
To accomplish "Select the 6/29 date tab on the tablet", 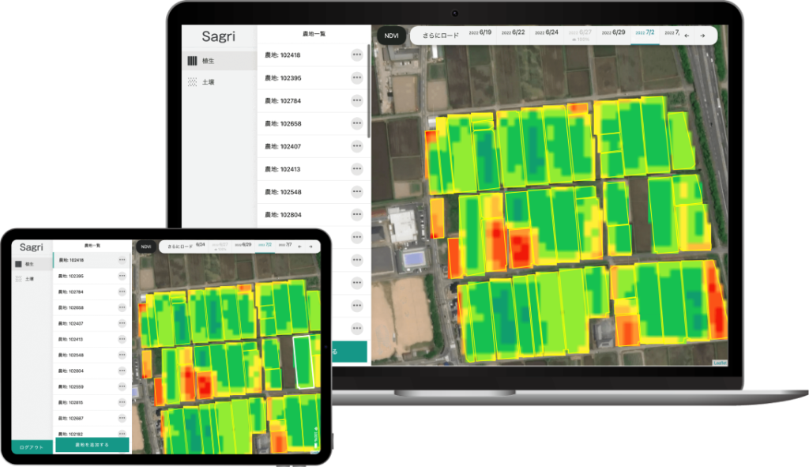I will 243,245.
